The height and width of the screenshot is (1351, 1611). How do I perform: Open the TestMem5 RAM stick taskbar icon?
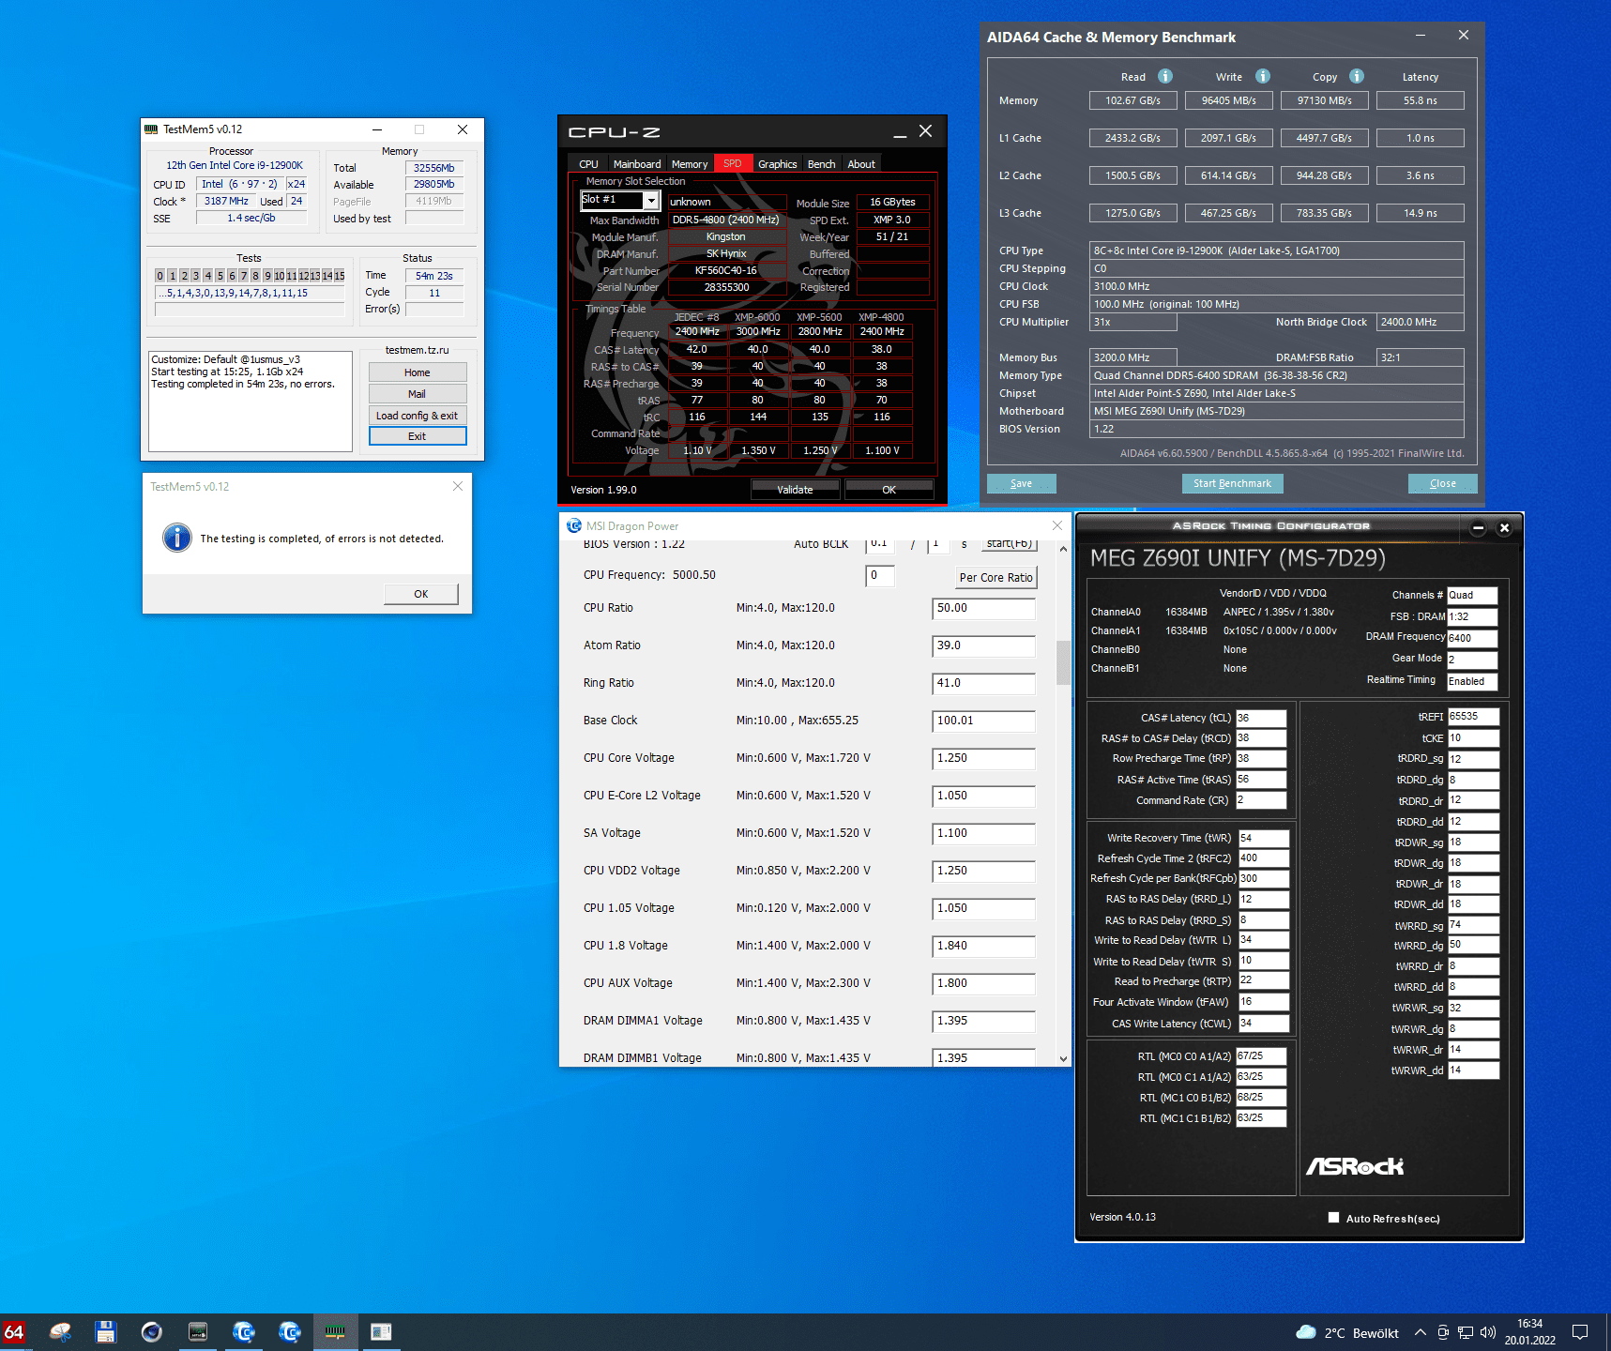pos(335,1331)
